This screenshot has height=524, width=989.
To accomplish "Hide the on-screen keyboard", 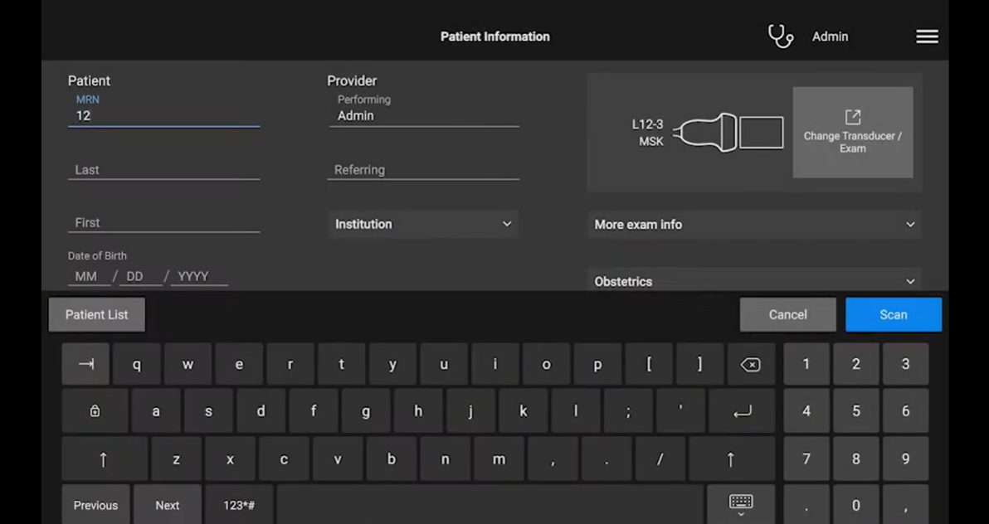I will [741, 502].
